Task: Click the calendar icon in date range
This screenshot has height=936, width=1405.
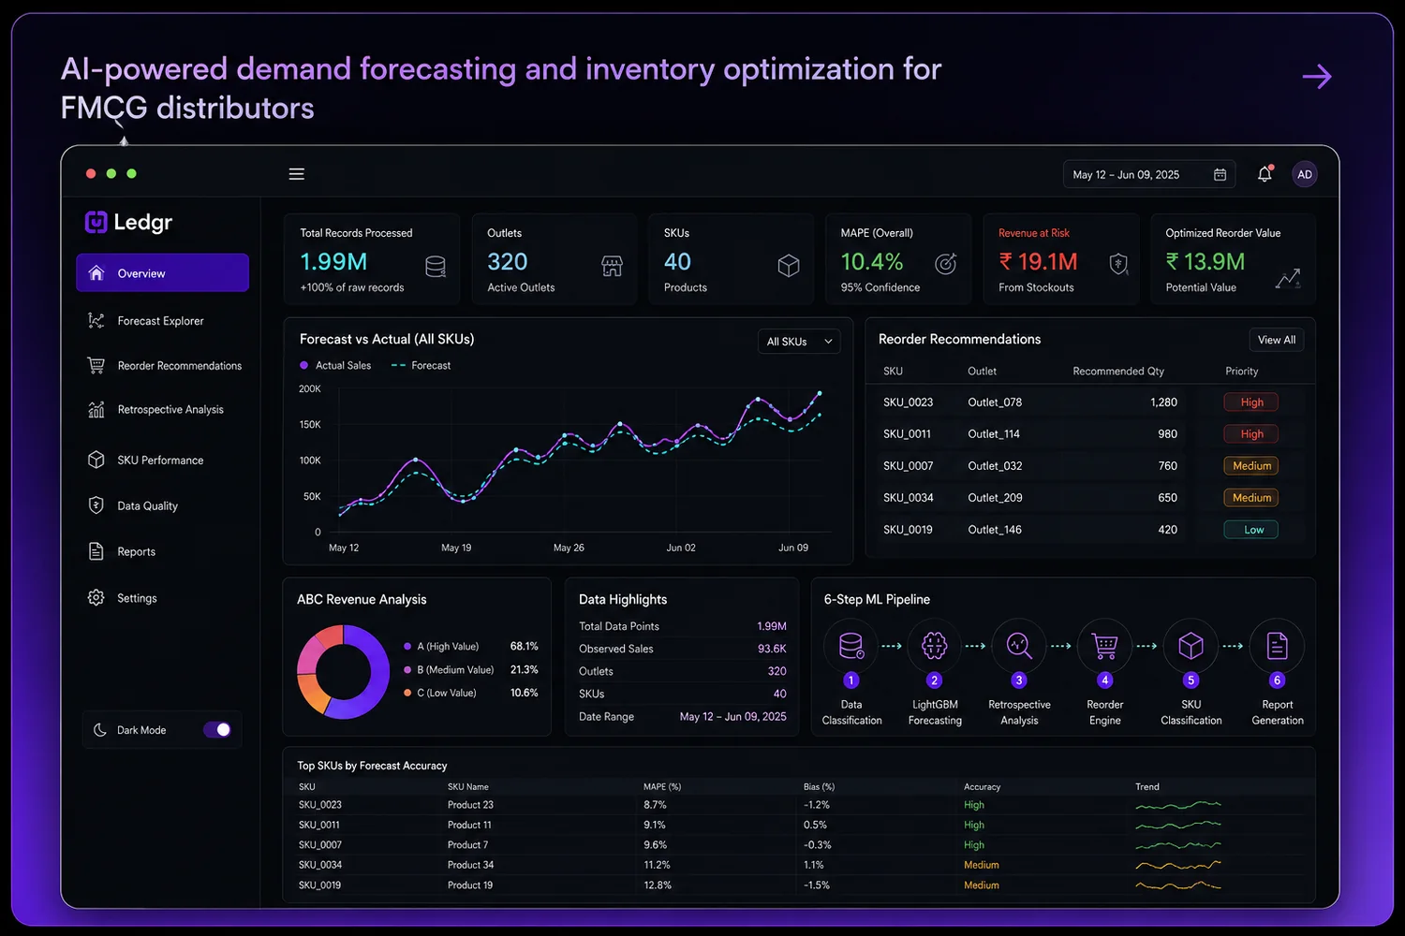Action: click(x=1220, y=175)
